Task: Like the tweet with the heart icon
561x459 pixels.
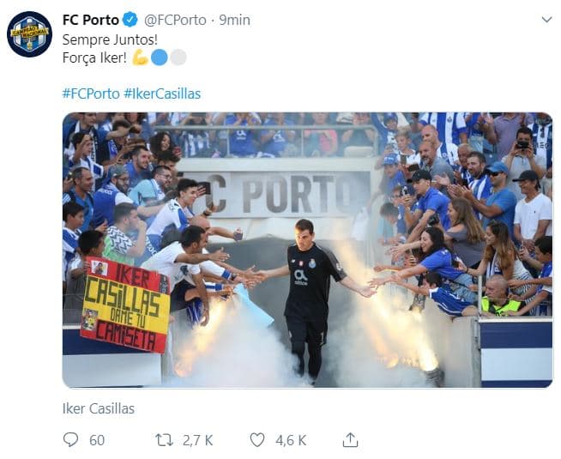Action: click(x=256, y=439)
